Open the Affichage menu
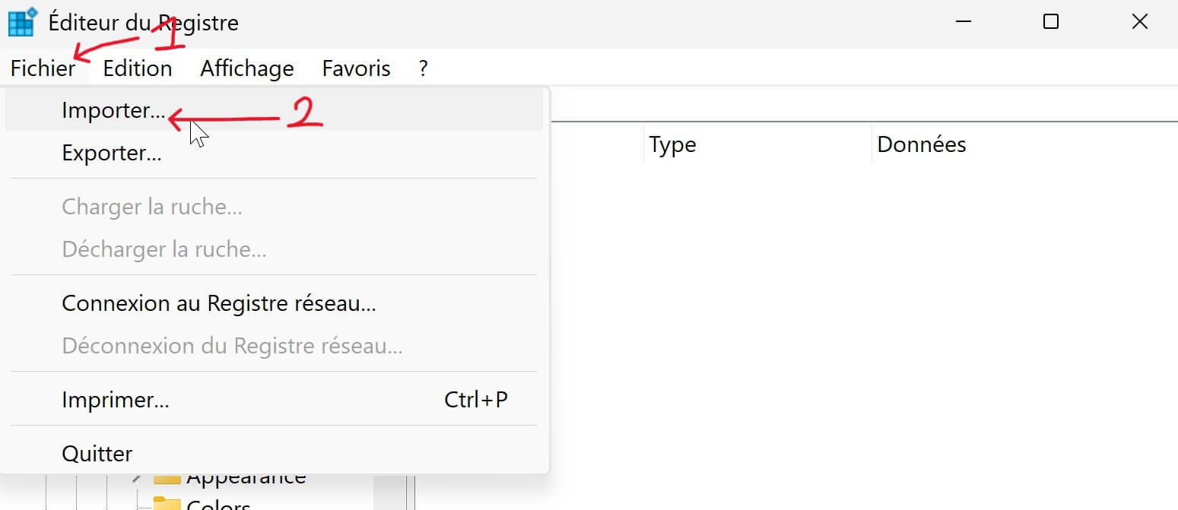The width and height of the screenshot is (1178, 510). click(247, 68)
